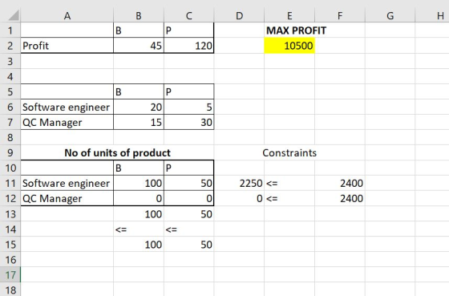Click the <= cell in B14
449x296 pixels.
139,229
